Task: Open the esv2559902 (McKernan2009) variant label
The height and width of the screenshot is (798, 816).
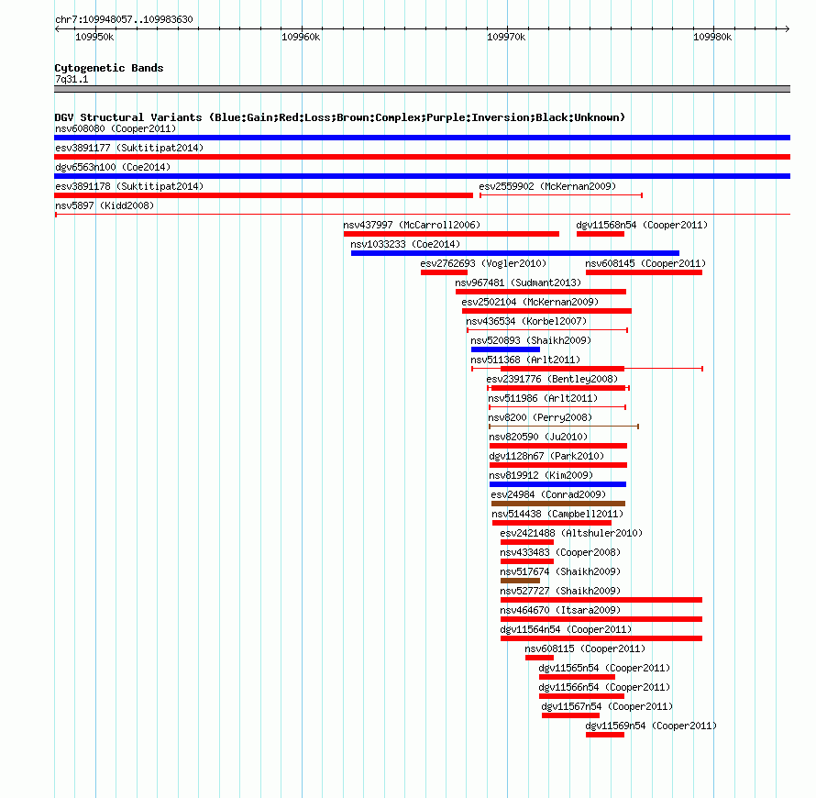Action: 547,186
